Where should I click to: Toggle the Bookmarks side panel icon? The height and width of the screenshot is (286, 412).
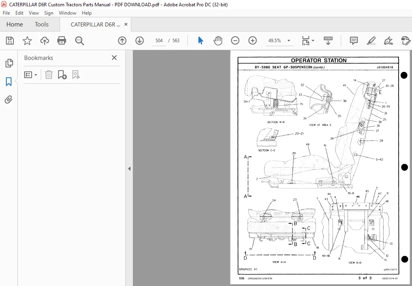point(9,82)
